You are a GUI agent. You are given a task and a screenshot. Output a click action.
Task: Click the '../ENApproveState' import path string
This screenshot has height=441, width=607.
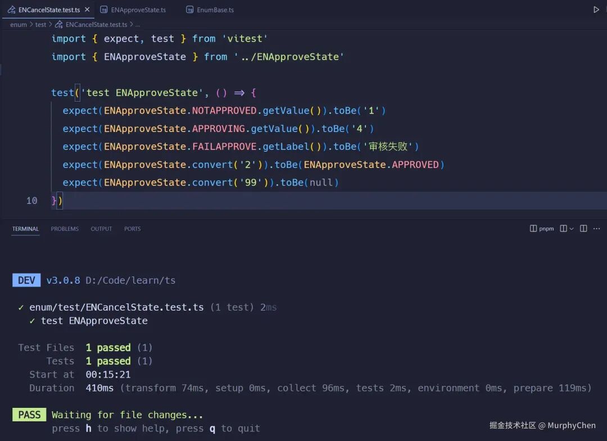(289, 57)
